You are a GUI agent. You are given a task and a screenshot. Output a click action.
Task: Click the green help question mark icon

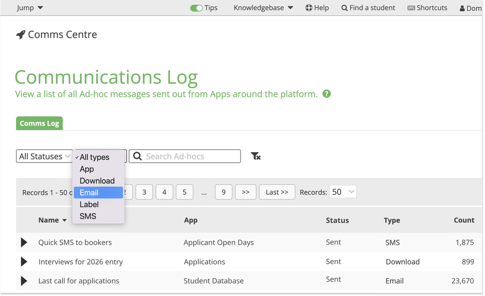click(x=326, y=93)
